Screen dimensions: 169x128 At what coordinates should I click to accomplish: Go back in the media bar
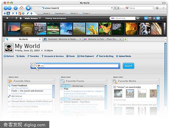coord(7,18)
